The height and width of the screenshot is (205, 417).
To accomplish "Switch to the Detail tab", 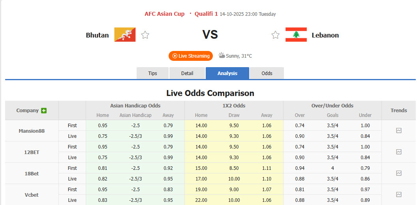I will pyautogui.click(x=187, y=73).
